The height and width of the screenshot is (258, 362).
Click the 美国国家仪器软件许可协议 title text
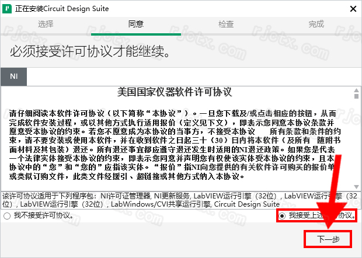tap(175, 93)
